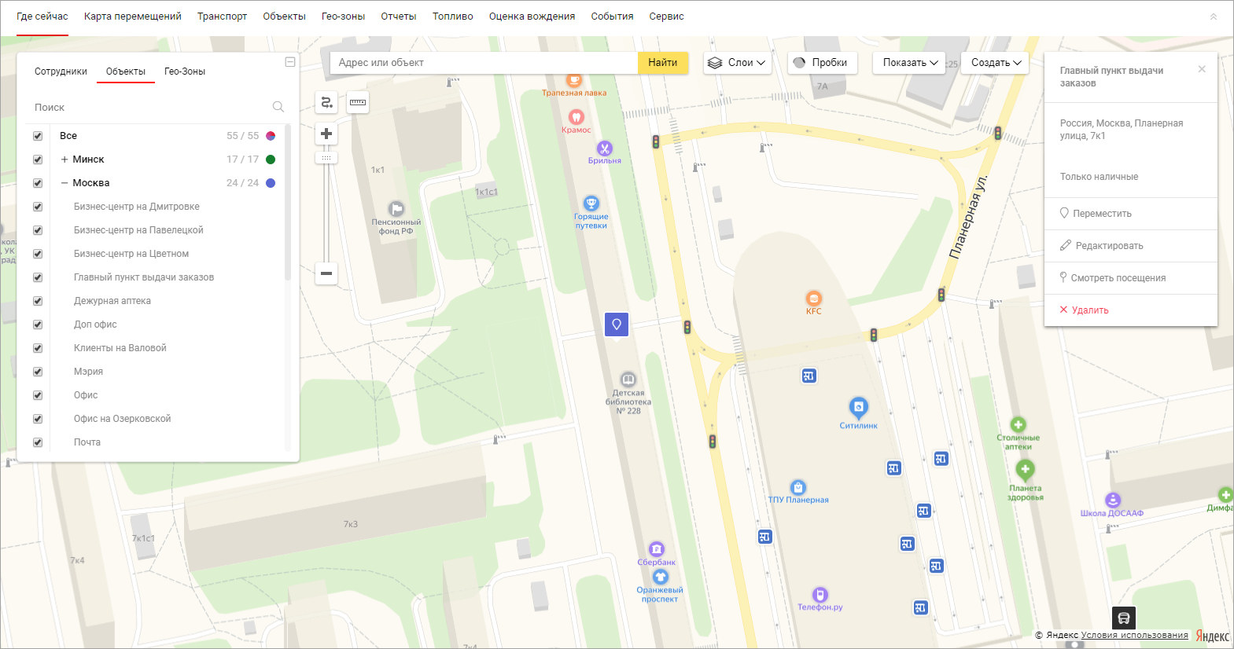Open the Транспорт menu
1234x649 pixels.
tap(222, 16)
